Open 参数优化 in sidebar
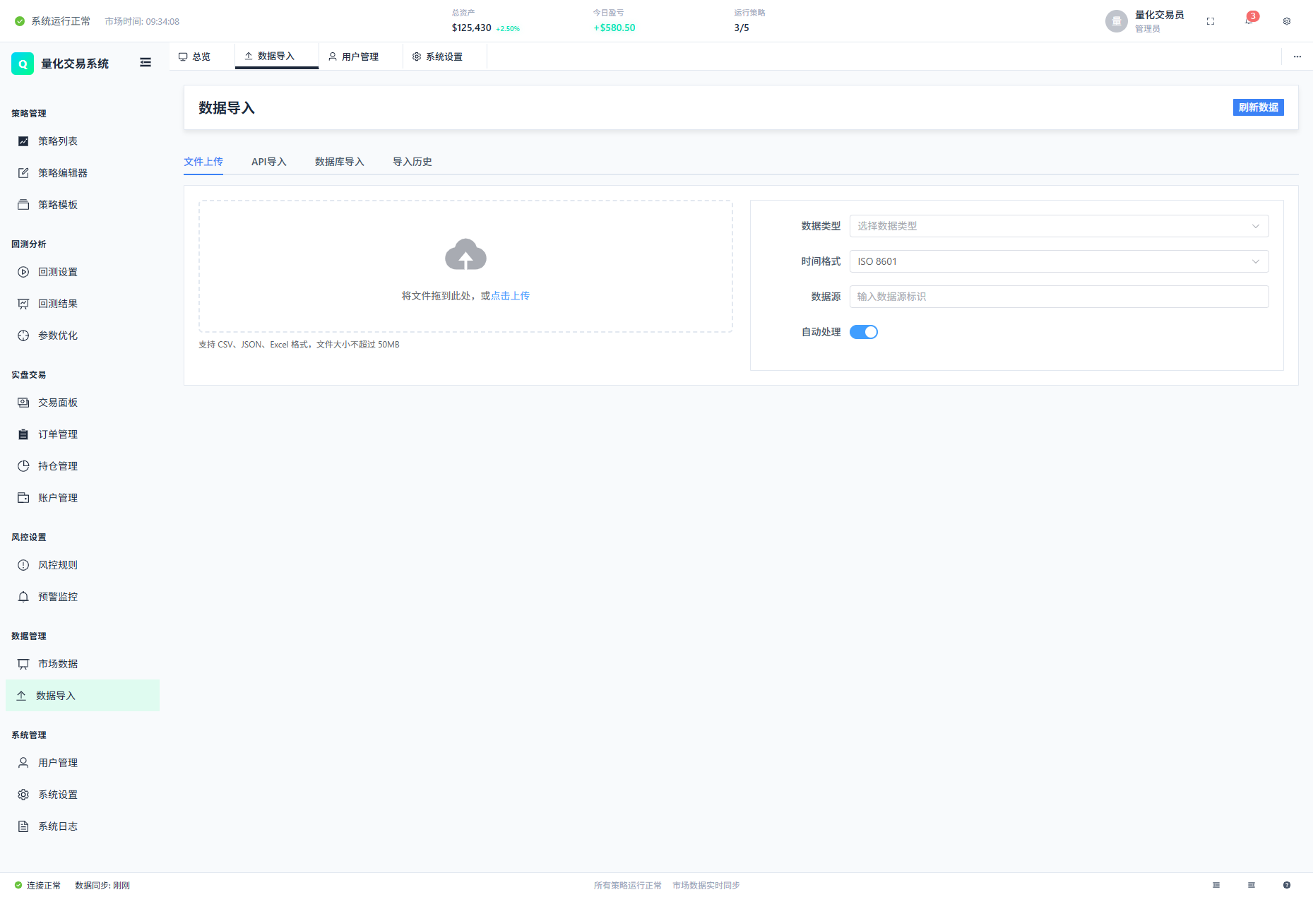This screenshot has height=897, width=1313. [83, 335]
